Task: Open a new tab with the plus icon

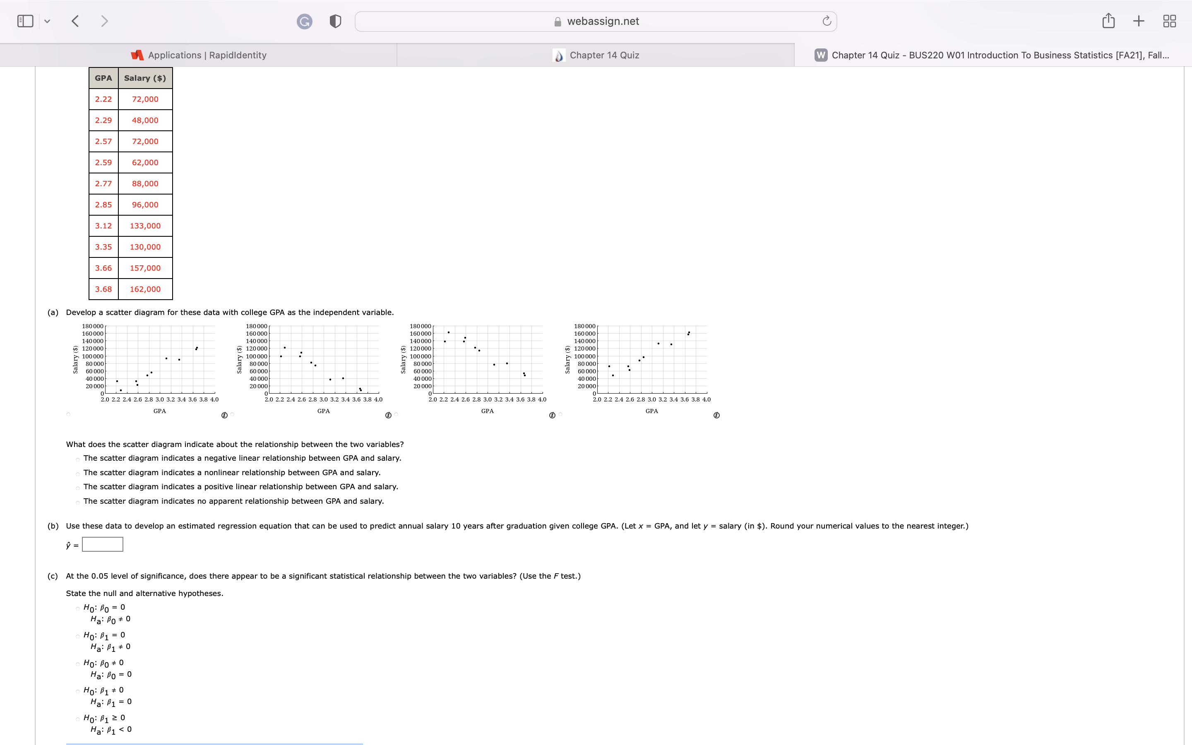Action: point(1139,21)
